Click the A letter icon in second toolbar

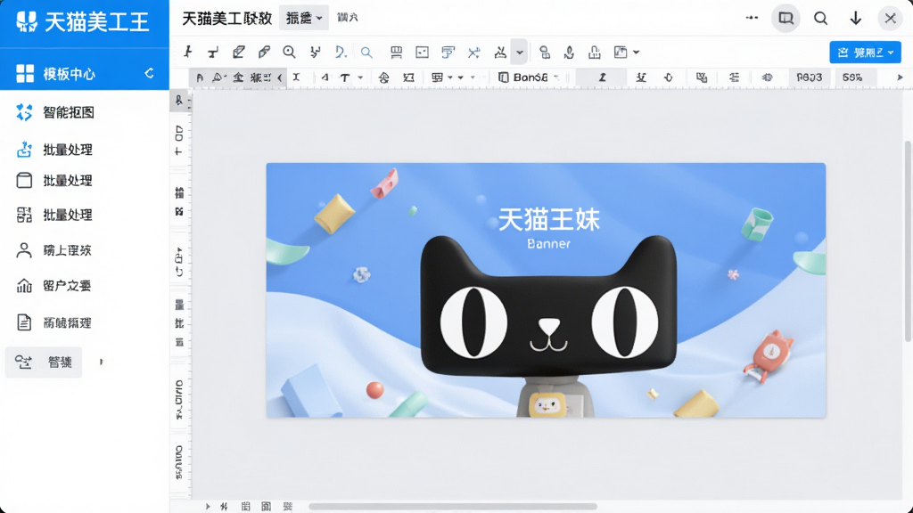pos(200,77)
